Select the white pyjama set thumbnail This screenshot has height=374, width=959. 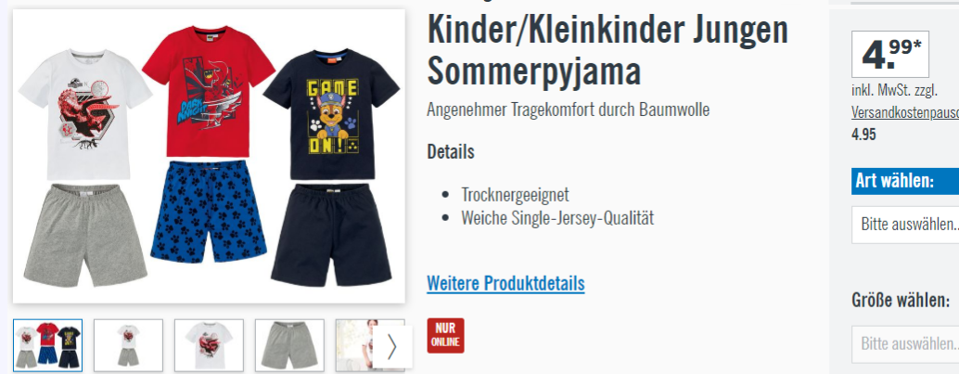pyautogui.click(x=128, y=345)
